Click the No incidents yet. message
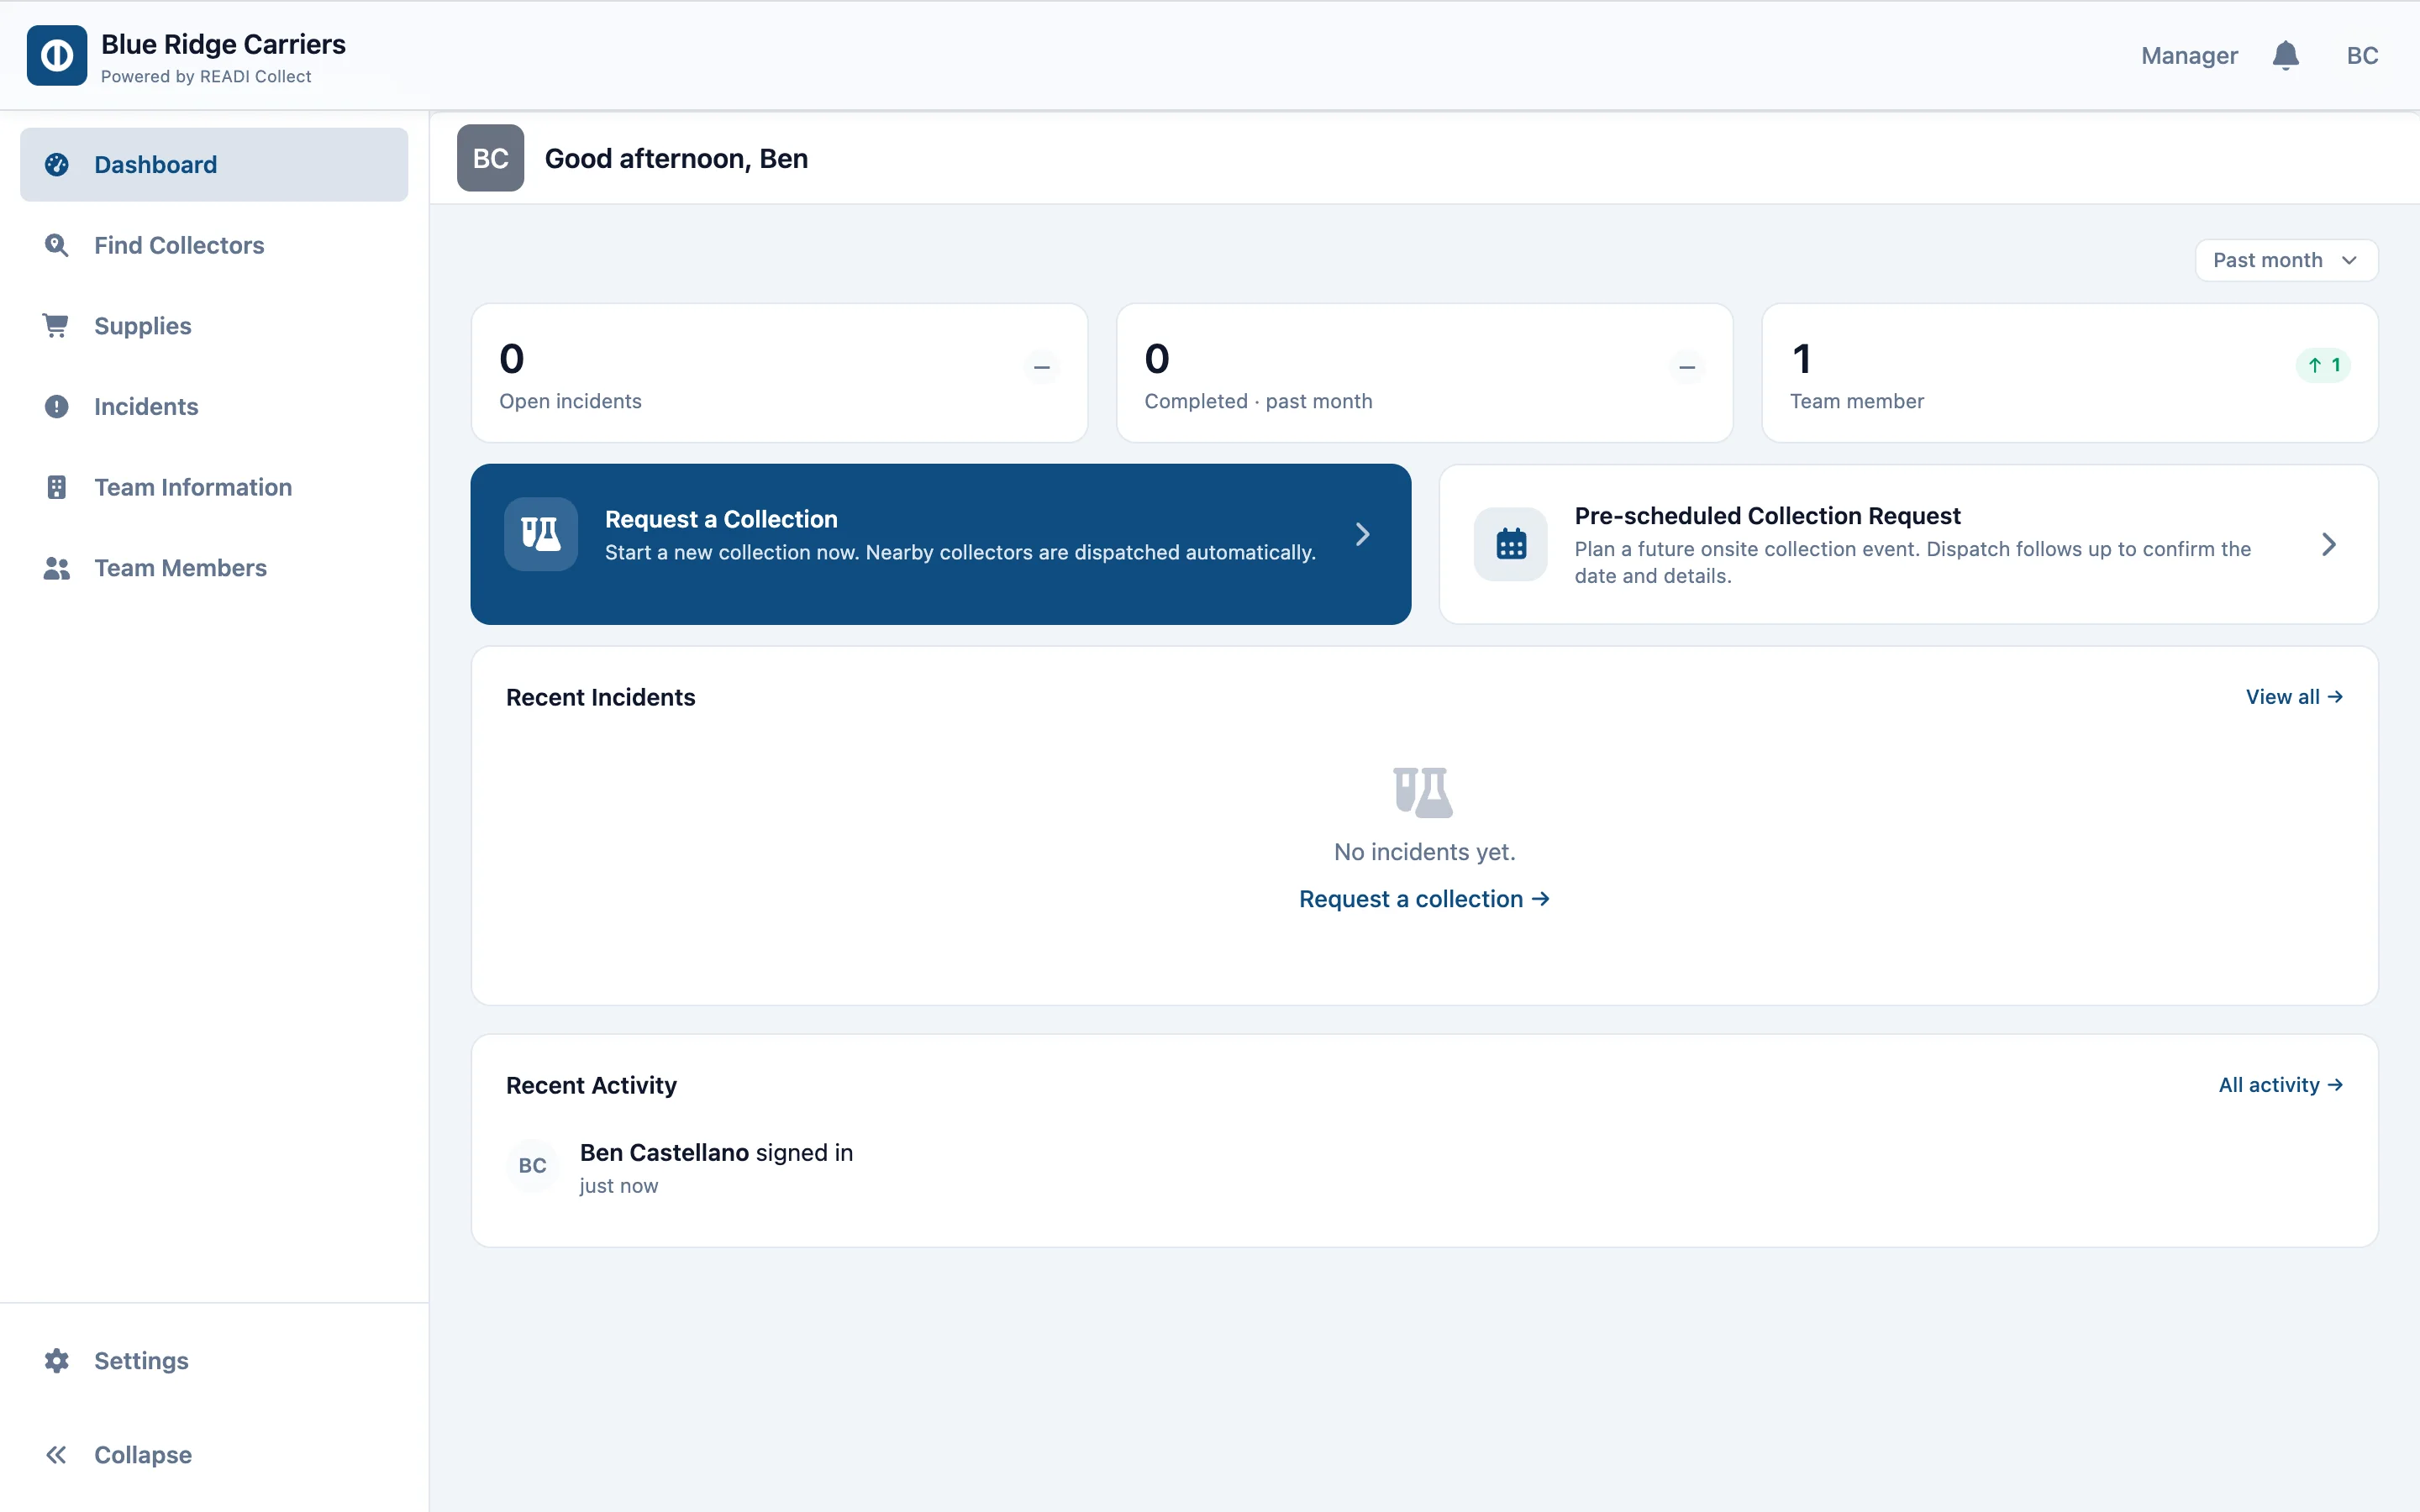 tap(1424, 852)
